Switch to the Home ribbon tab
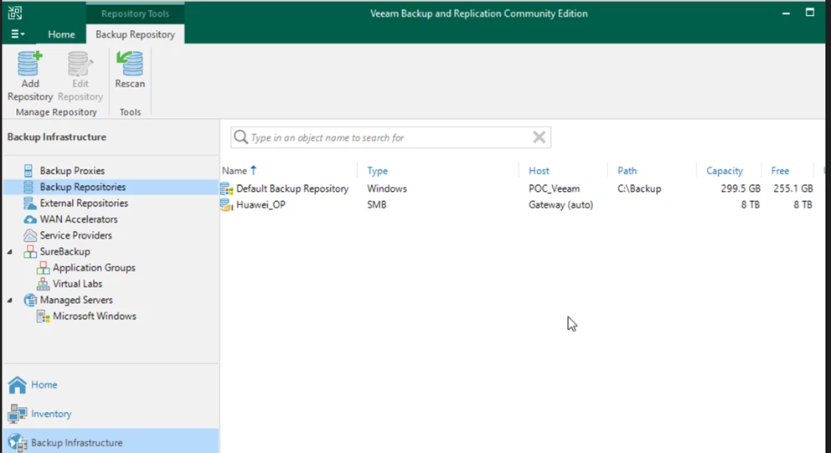831x453 pixels. coord(61,34)
